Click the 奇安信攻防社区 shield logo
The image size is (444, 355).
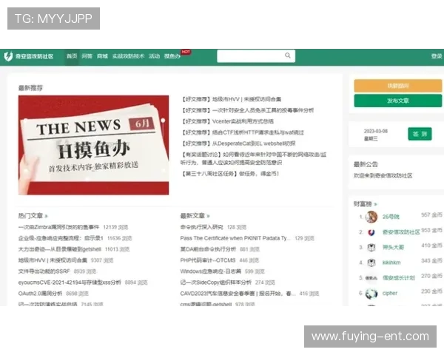tap(8, 56)
